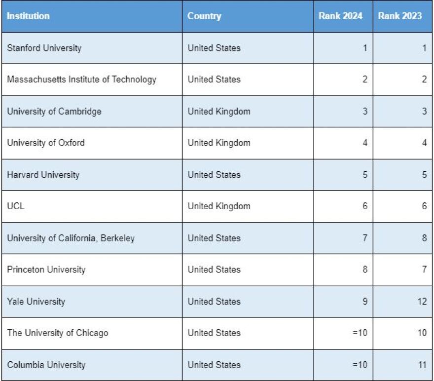The height and width of the screenshot is (381, 434).
Task: Select Chicago's =10 Rank 2024 cell
Action: click(x=360, y=333)
